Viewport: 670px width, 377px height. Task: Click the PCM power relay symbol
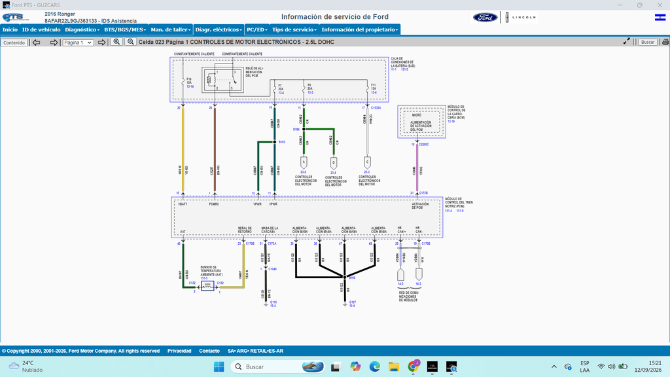pos(222,80)
